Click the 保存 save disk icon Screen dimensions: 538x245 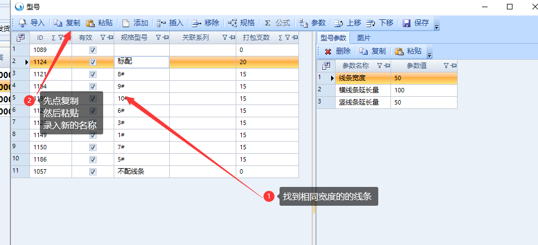tap(407, 23)
